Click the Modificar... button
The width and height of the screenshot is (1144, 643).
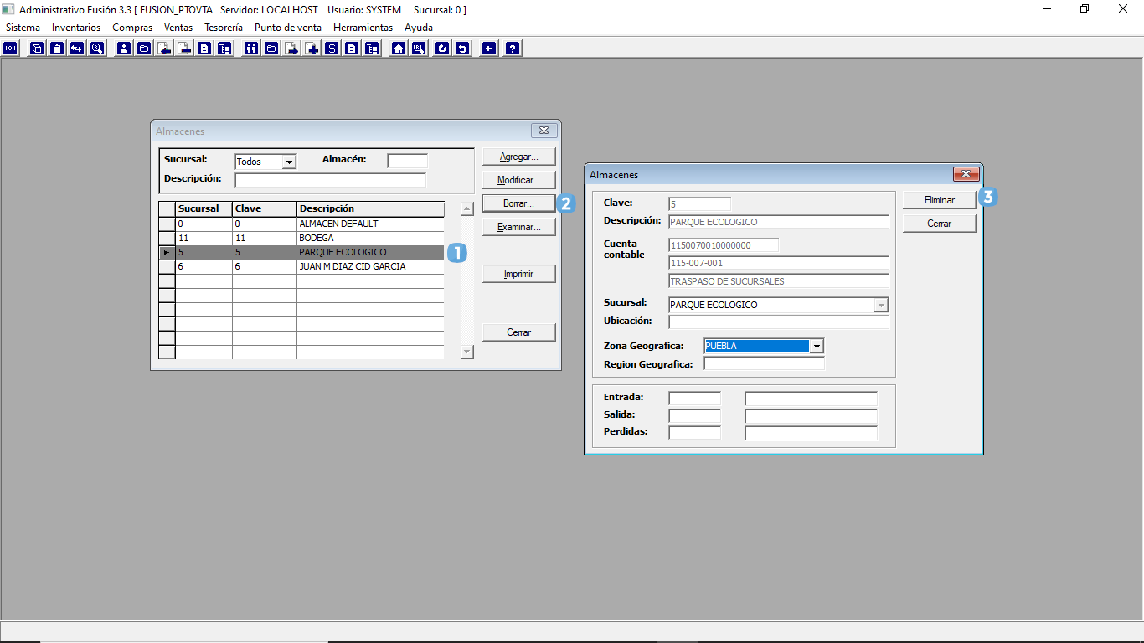[519, 180]
